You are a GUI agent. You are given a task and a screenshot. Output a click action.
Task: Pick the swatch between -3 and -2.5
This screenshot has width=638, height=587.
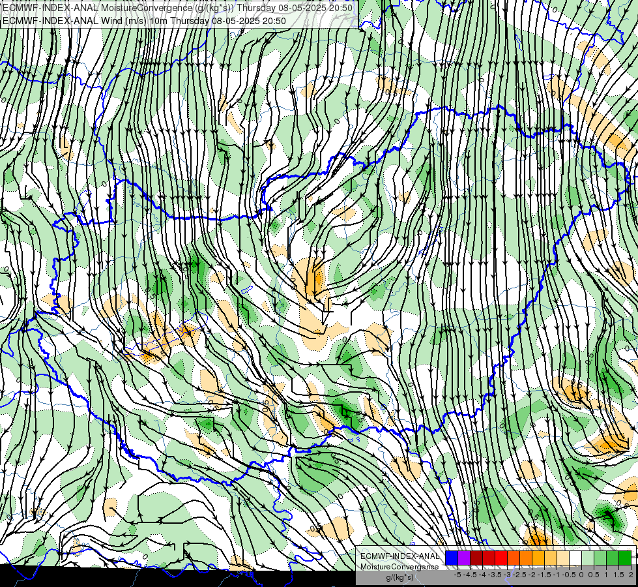click(514, 558)
